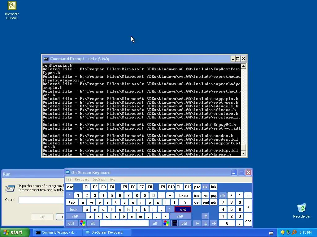Open the Microsoft Outlook desktop icon
This screenshot has height=237, width=317.
tap(12, 10)
